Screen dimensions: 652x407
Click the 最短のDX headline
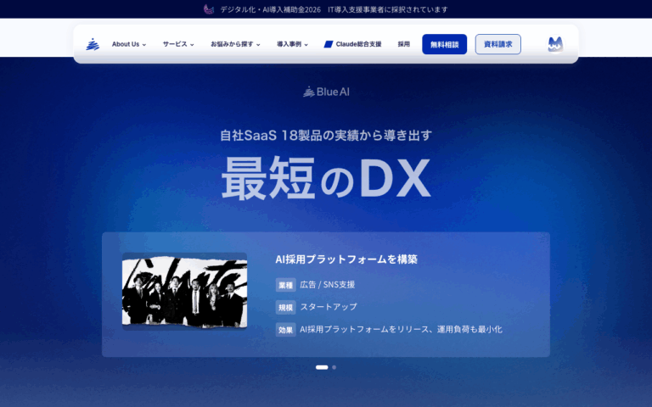(326, 179)
